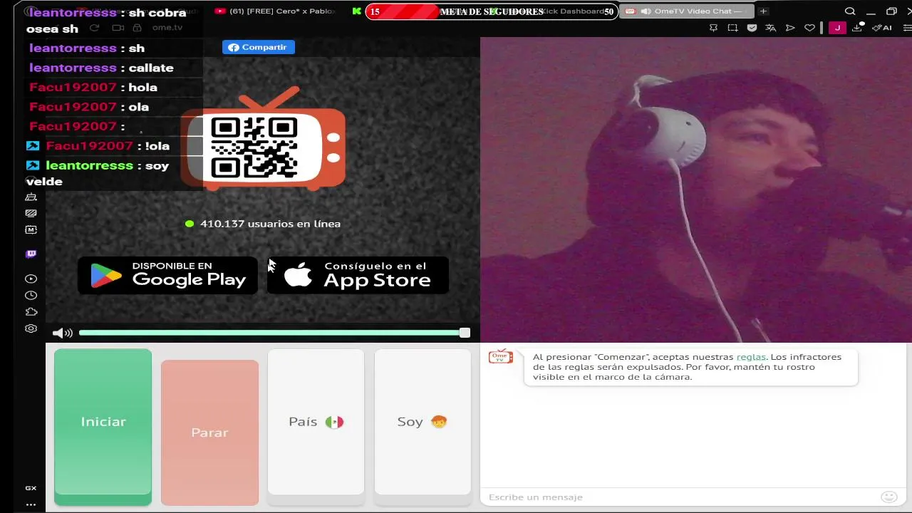Click the ome.tv address bar
Viewport: 912px width, 513px height.
[x=167, y=28]
